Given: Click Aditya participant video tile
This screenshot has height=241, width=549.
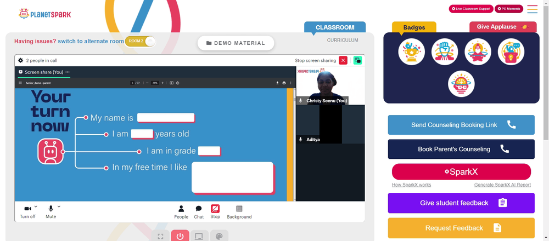Looking at the screenshot, I should [x=330, y=124].
